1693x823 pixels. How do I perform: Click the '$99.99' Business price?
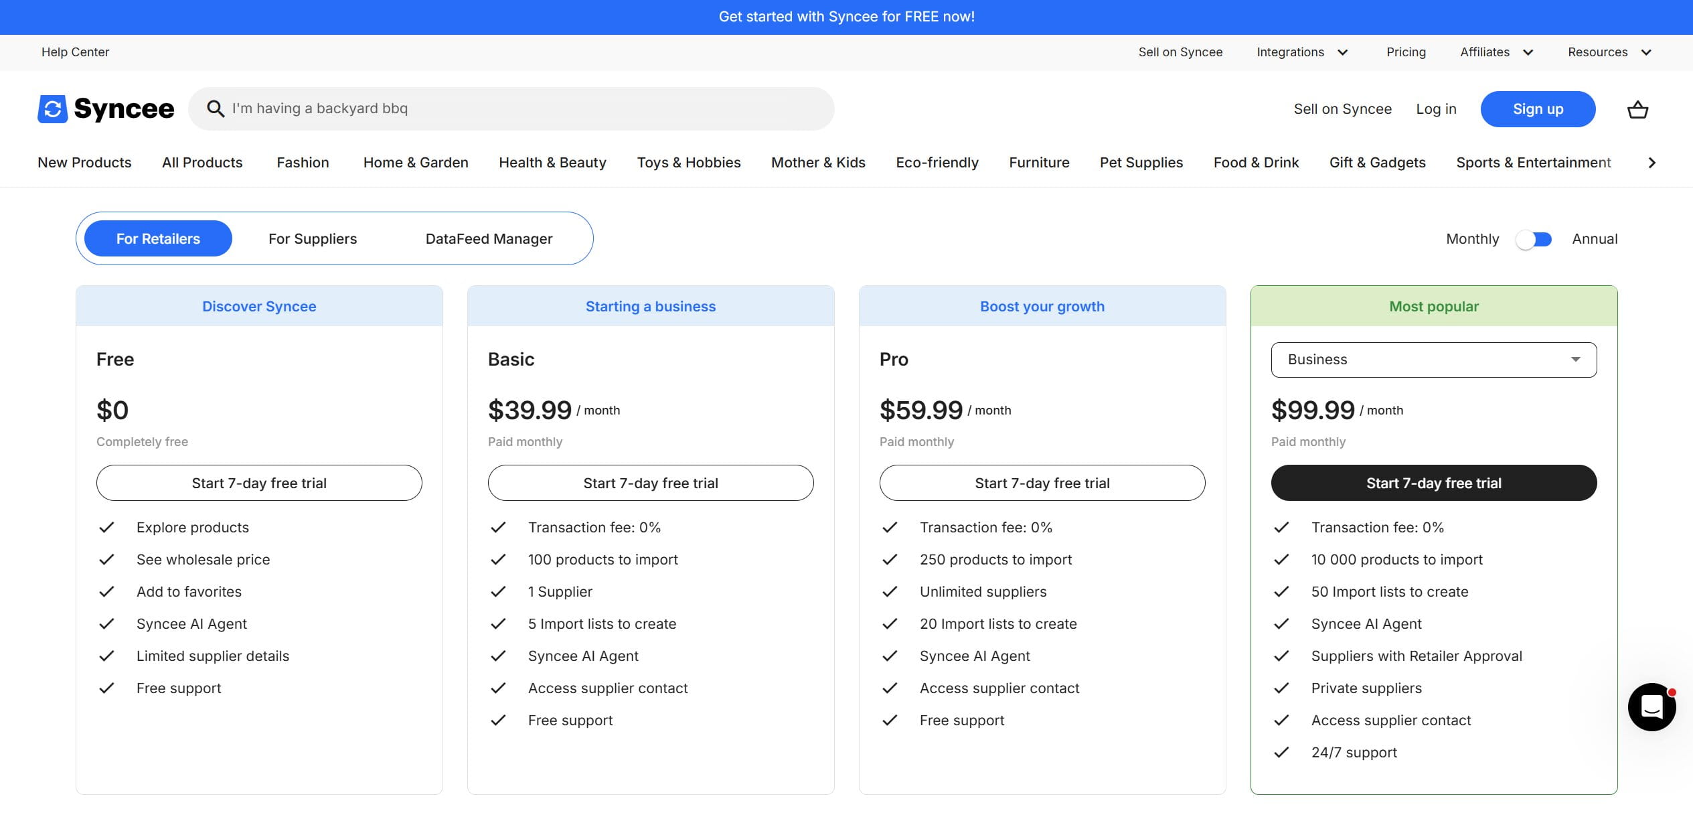[1313, 410]
